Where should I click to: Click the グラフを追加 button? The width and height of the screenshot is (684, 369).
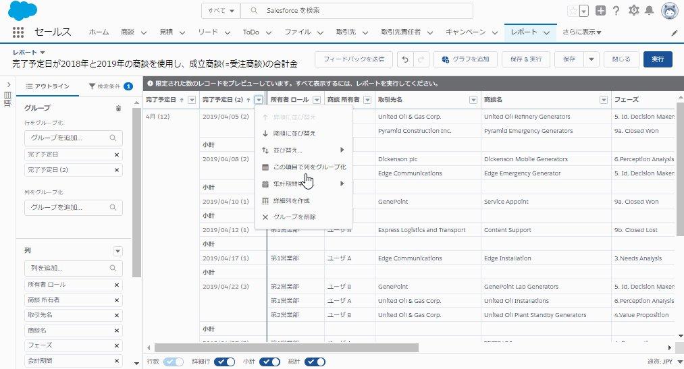(465, 59)
